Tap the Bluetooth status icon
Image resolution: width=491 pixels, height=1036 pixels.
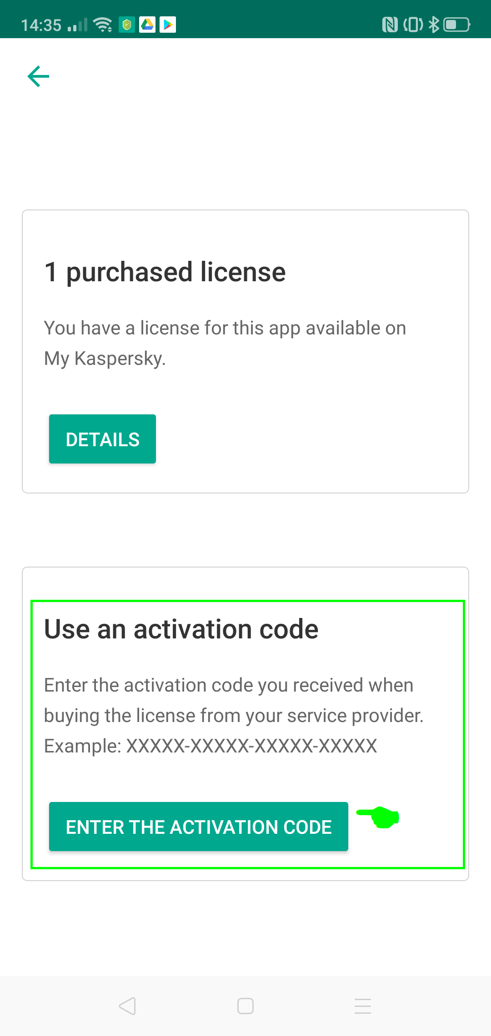point(434,25)
